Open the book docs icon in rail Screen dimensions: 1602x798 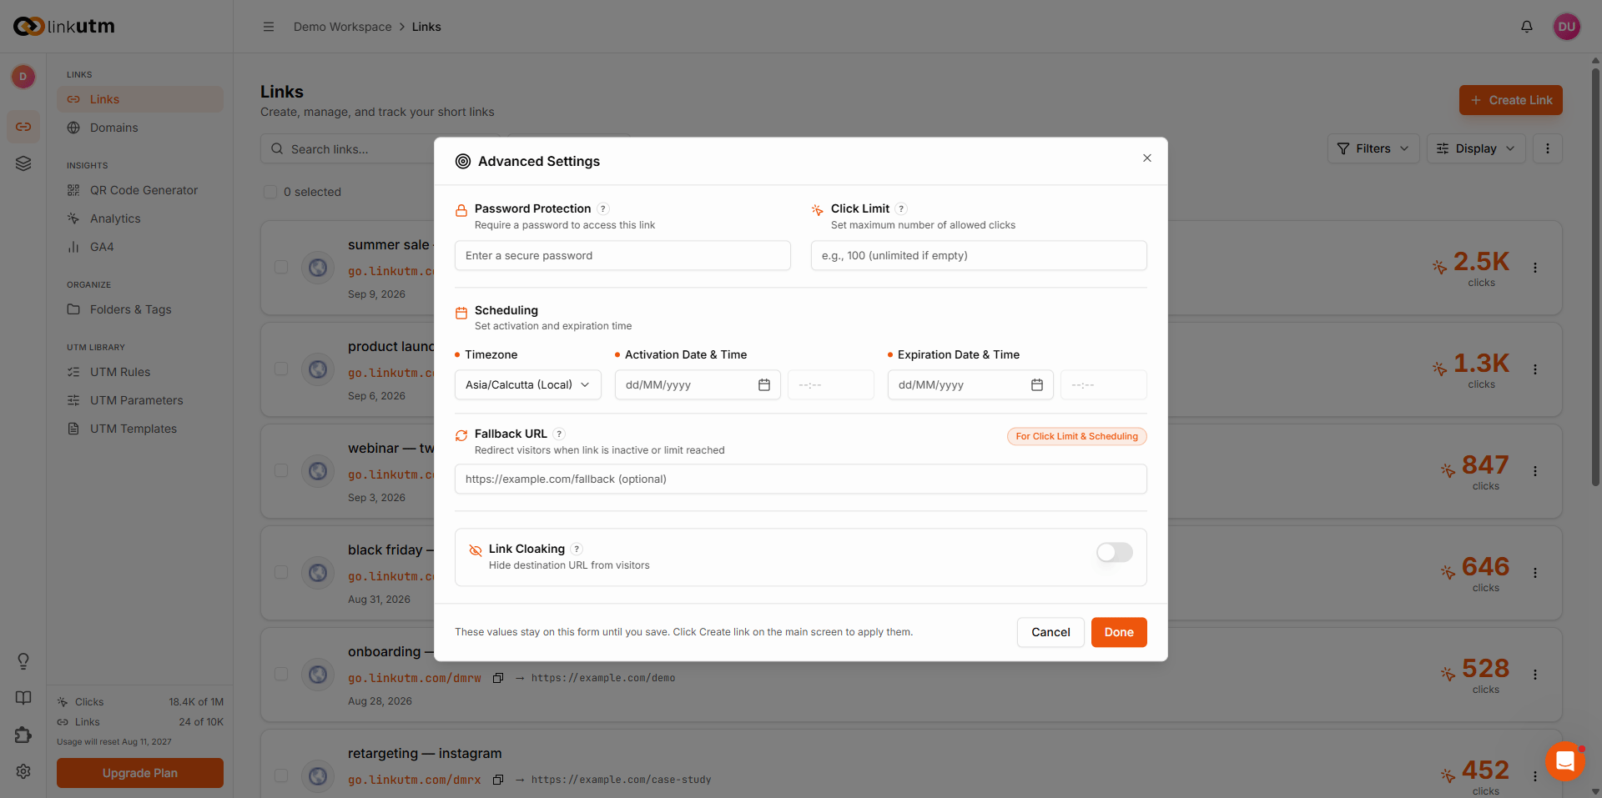pyautogui.click(x=23, y=698)
